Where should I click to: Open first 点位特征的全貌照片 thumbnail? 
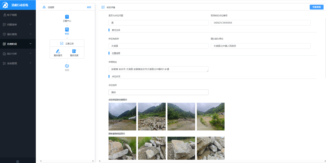click(x=122, y=117)
